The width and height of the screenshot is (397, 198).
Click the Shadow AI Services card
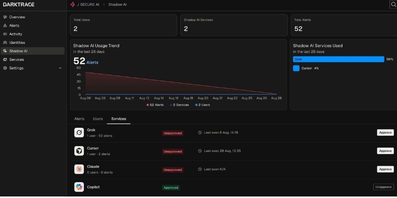tap(234, 25)
